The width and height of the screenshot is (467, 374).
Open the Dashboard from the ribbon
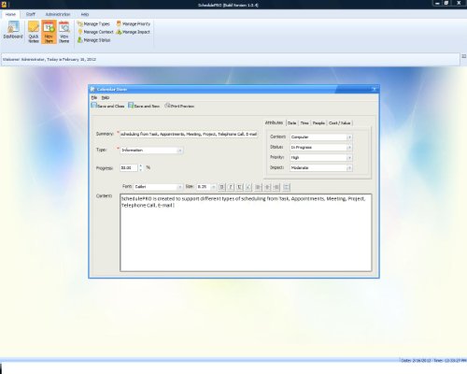(x=13, y=31)
